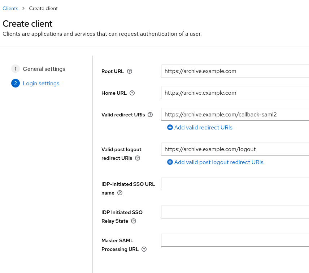Click plus icon for post logout redirect URIs
Screen dimensions: 309x273
(170, 162)
